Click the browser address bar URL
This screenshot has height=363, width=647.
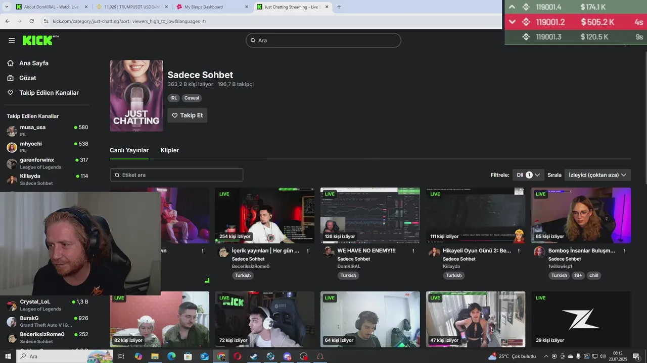tap(129, 21)
